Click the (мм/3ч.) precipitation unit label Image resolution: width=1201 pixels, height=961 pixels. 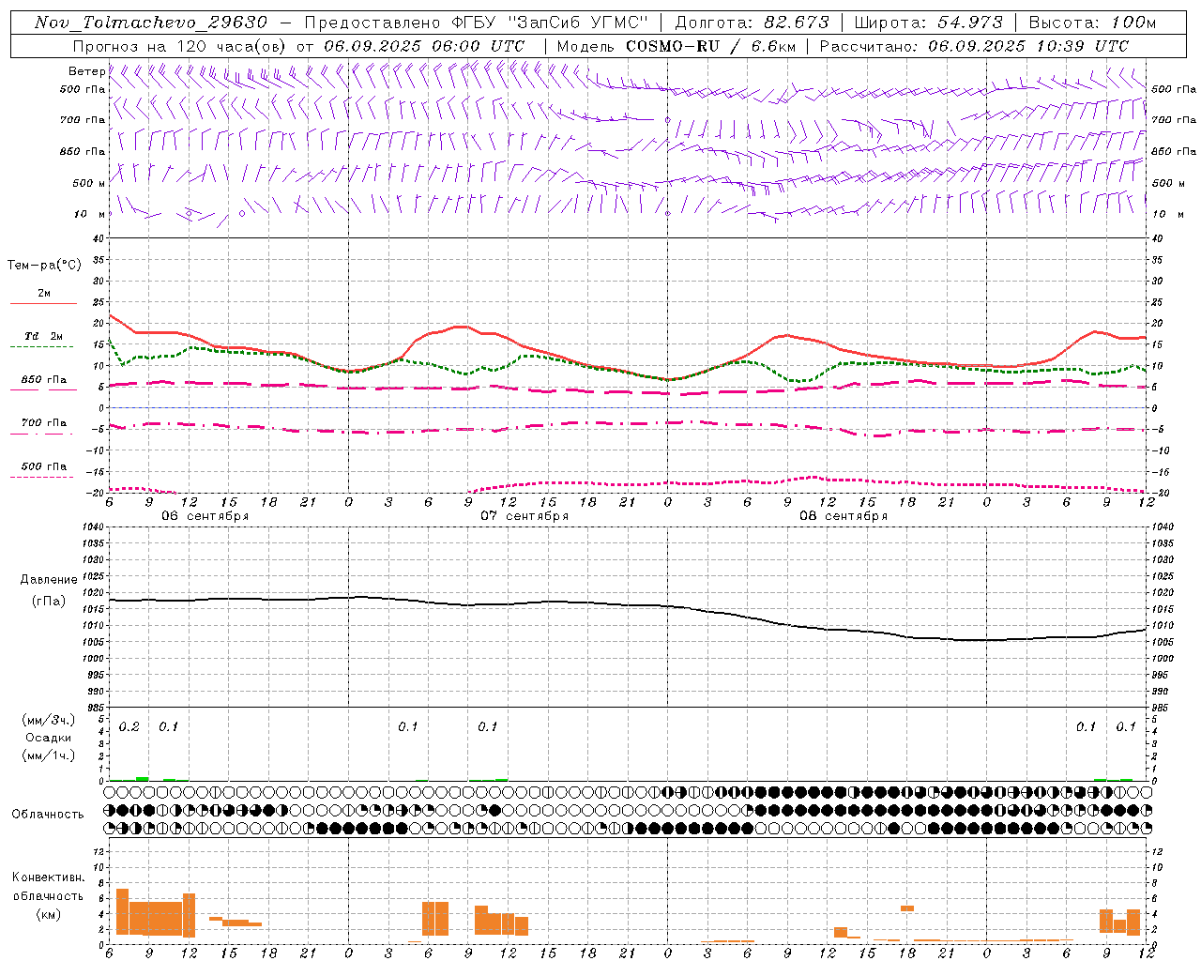pyautogui.click(x=49, y=720)
